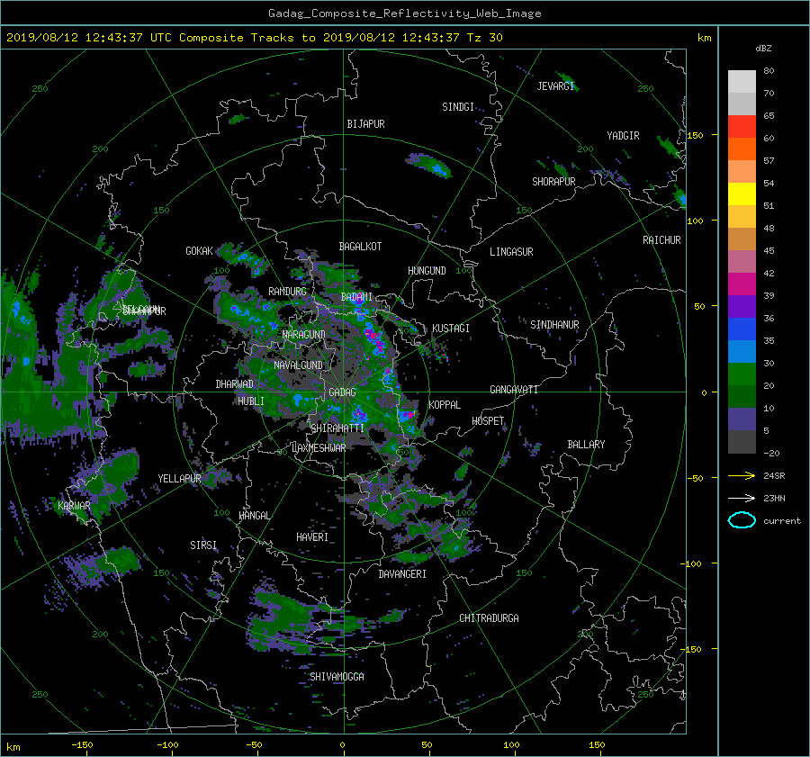Click the SIRSI city label
The image size is (810, 757).
click(x=203, y=545)
